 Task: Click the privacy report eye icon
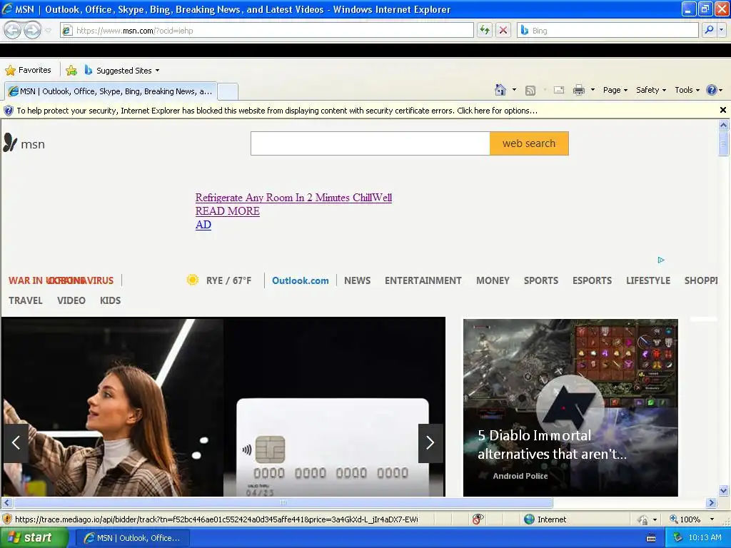pyautogui.click(x=478, y=519)
